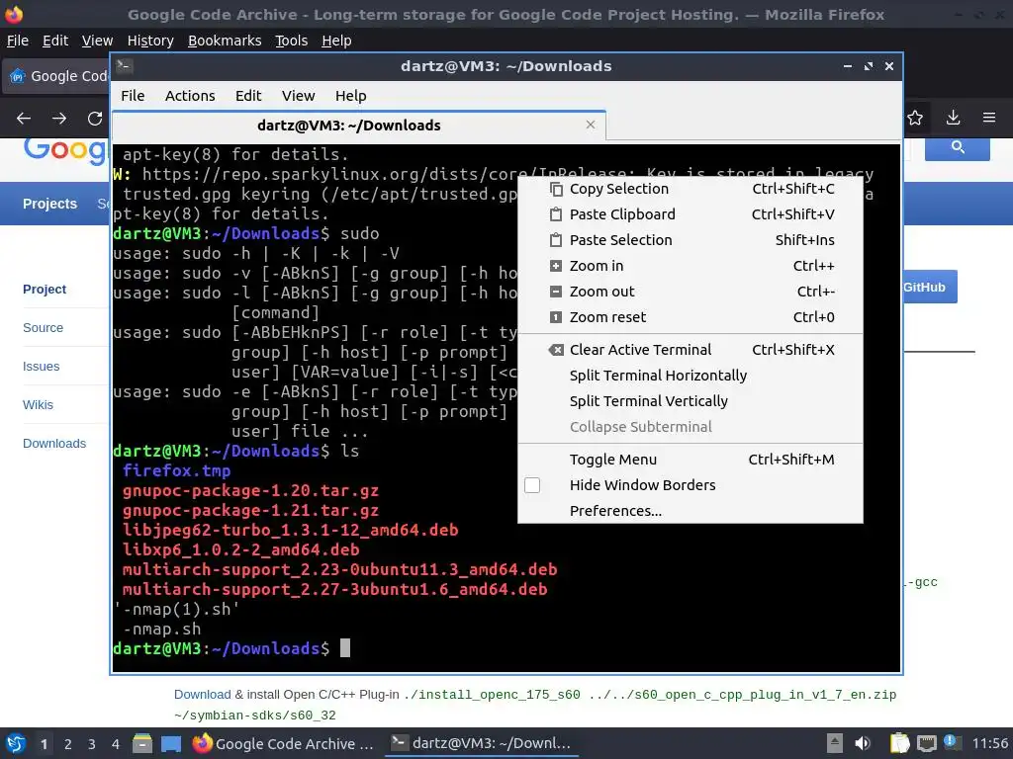Choose Copy Selection in the context menu
Image resolution: width=1013 pixels, height=759 pixels.
point(690,189)
